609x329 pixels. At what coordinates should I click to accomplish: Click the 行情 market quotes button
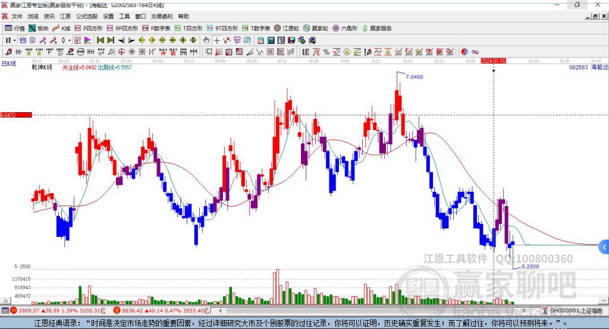pyautogui.click(x=15, y=29)
